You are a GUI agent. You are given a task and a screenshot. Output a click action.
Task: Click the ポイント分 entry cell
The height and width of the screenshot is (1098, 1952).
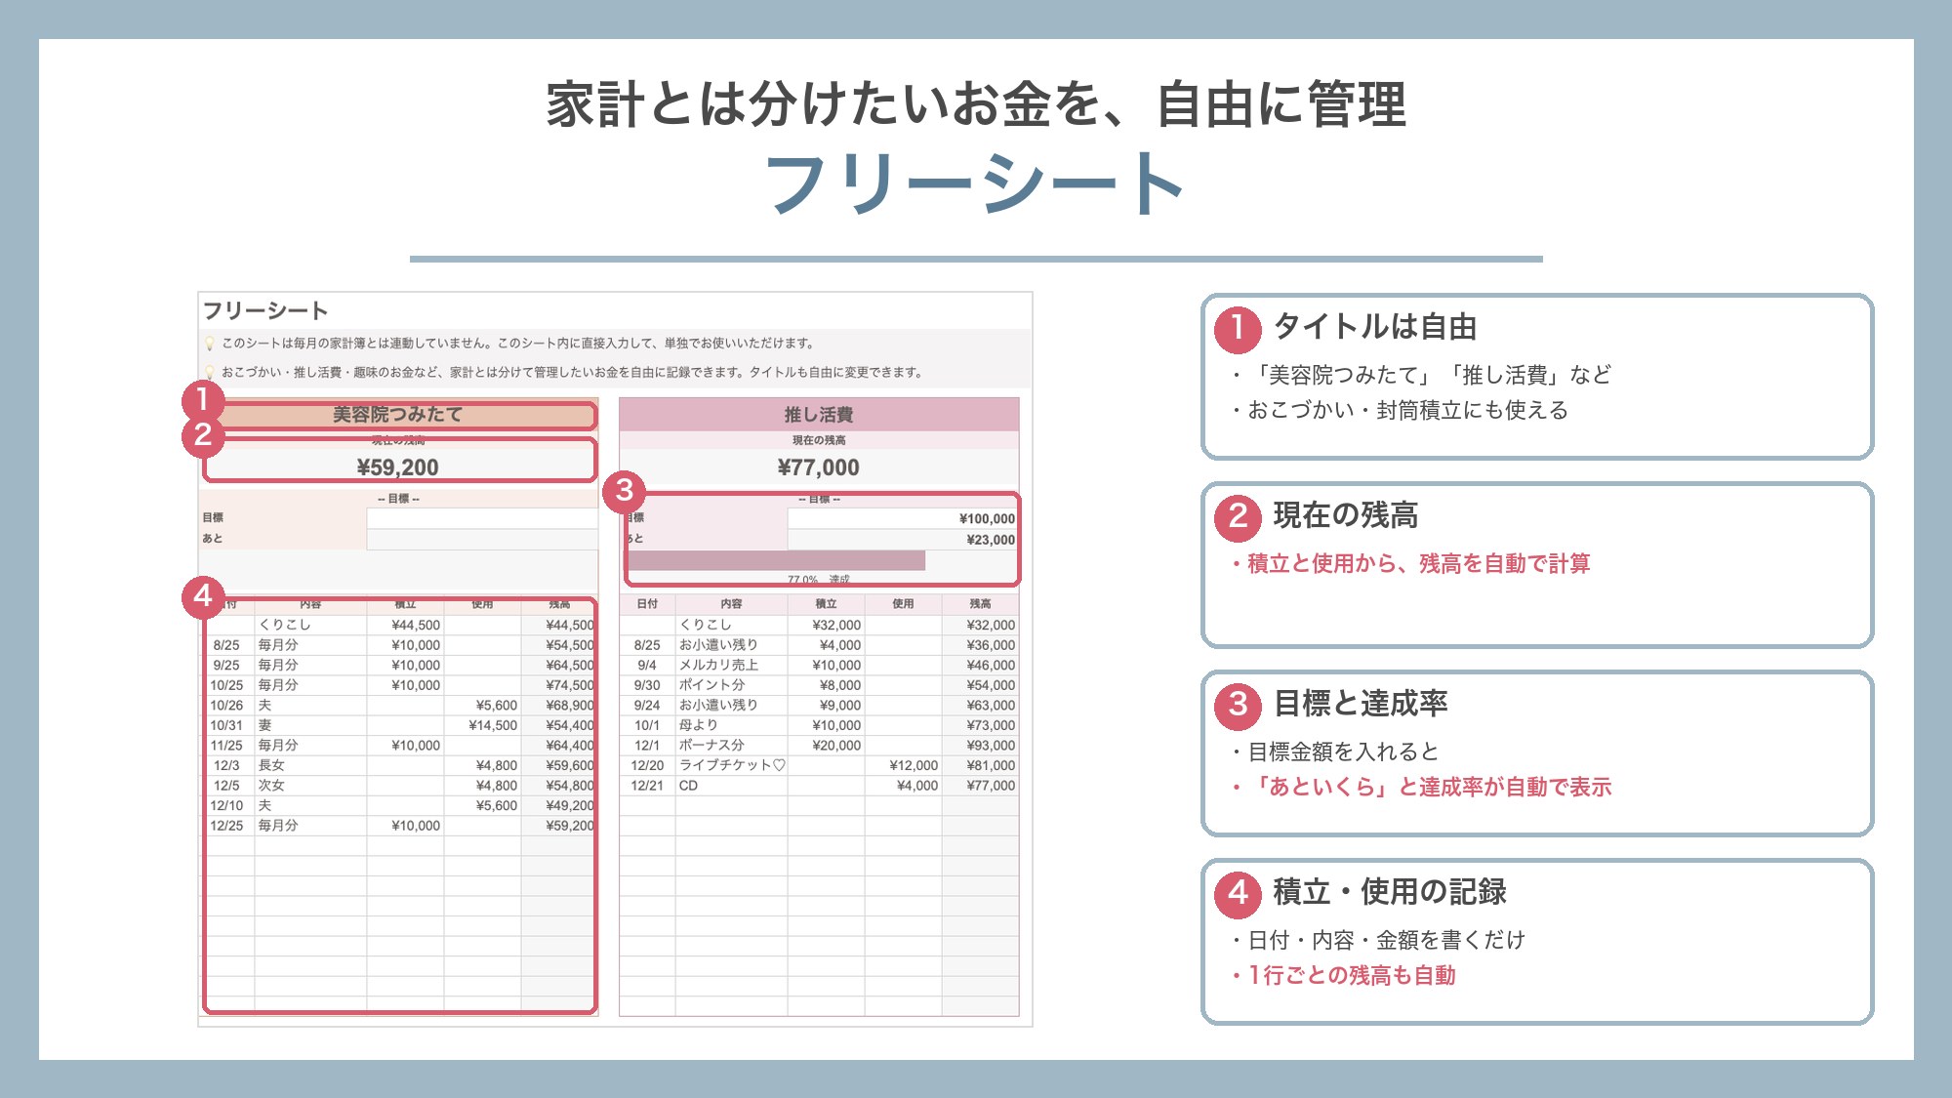[x=731, y=685]
